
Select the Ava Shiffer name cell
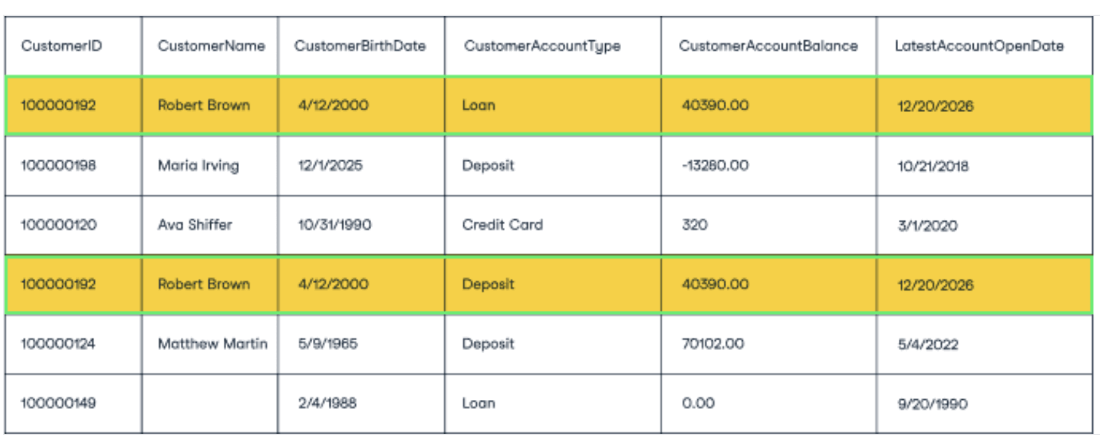[x=210, y=225]
